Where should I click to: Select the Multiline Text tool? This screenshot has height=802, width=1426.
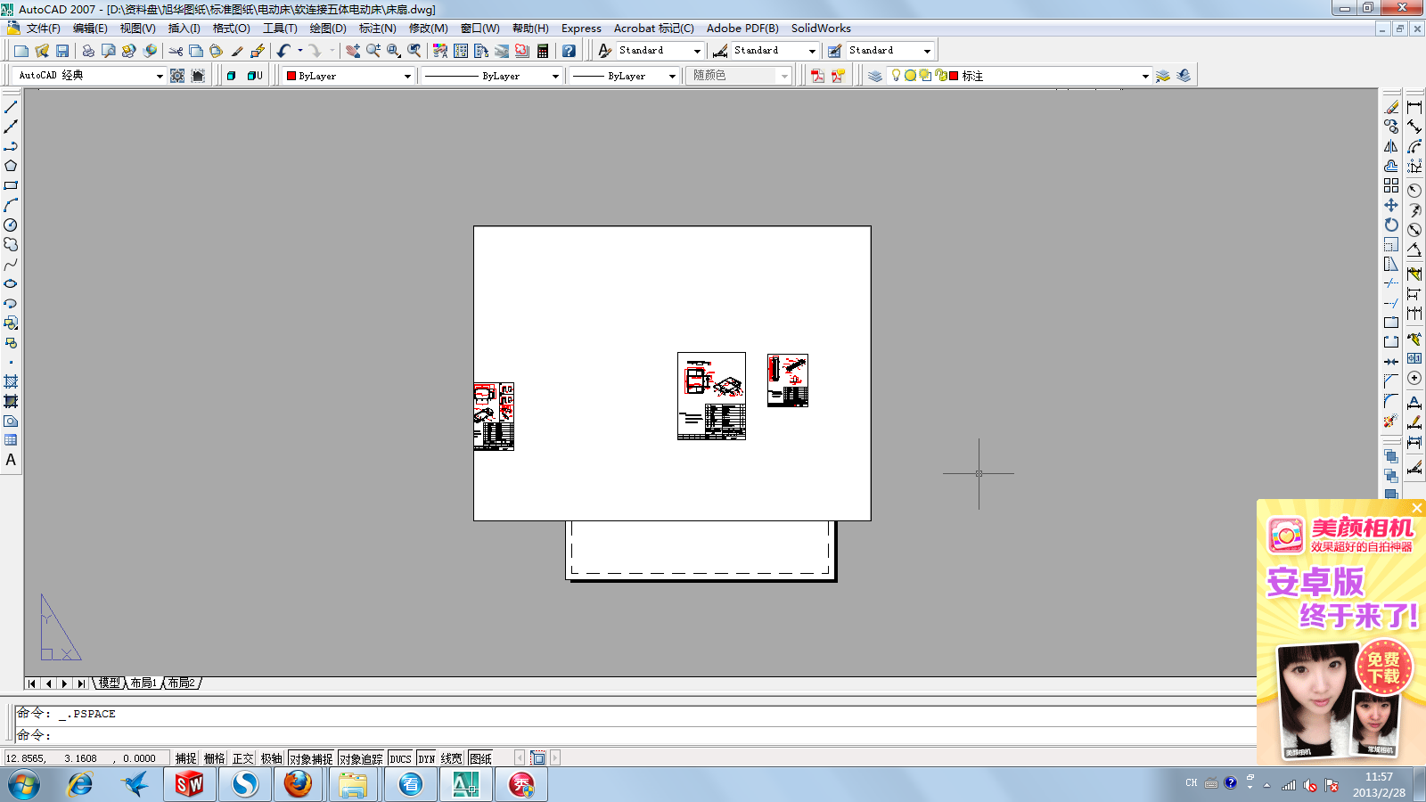pos(11,460)
